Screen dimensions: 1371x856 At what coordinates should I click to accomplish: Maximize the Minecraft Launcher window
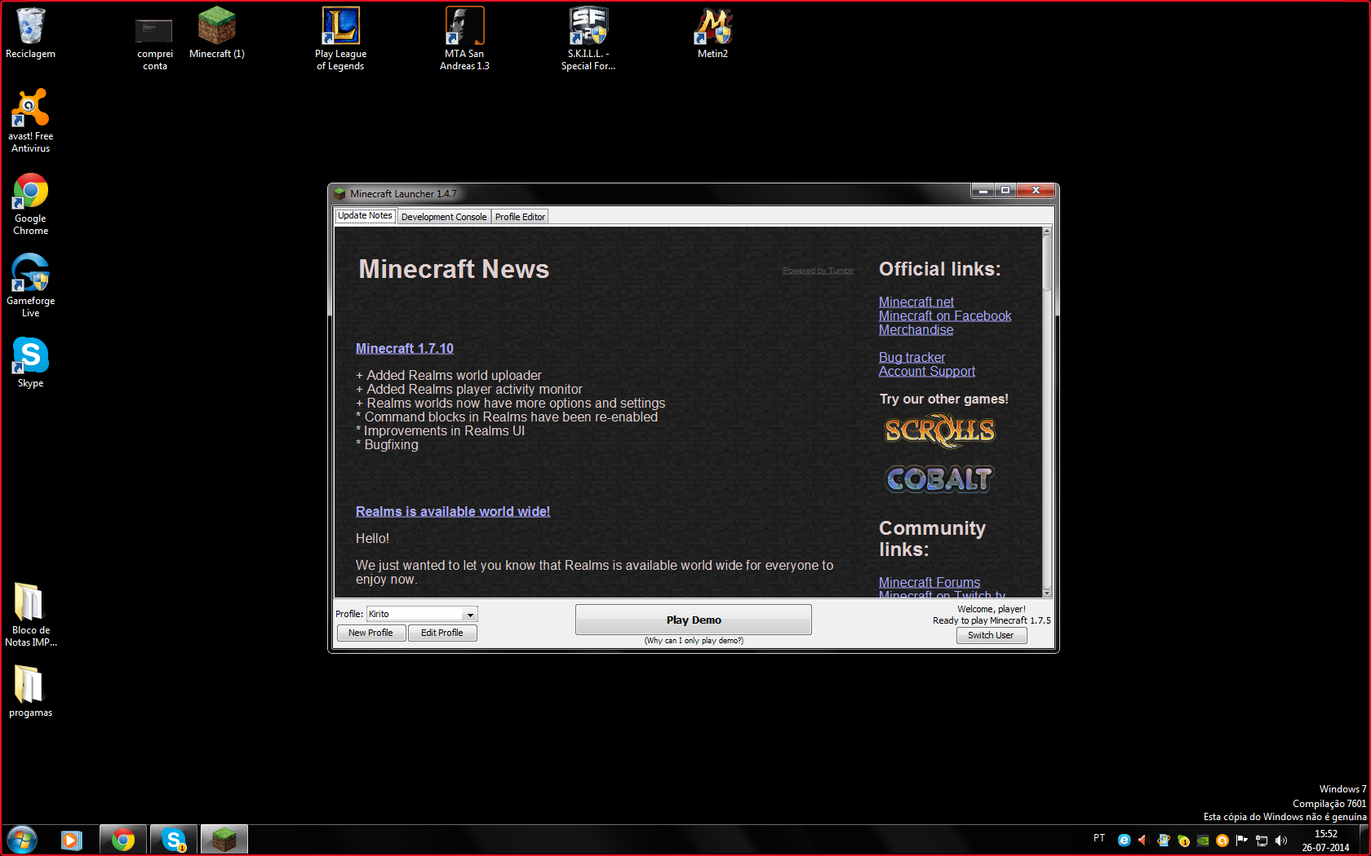pyautogui.click(x=1005, y=191)
